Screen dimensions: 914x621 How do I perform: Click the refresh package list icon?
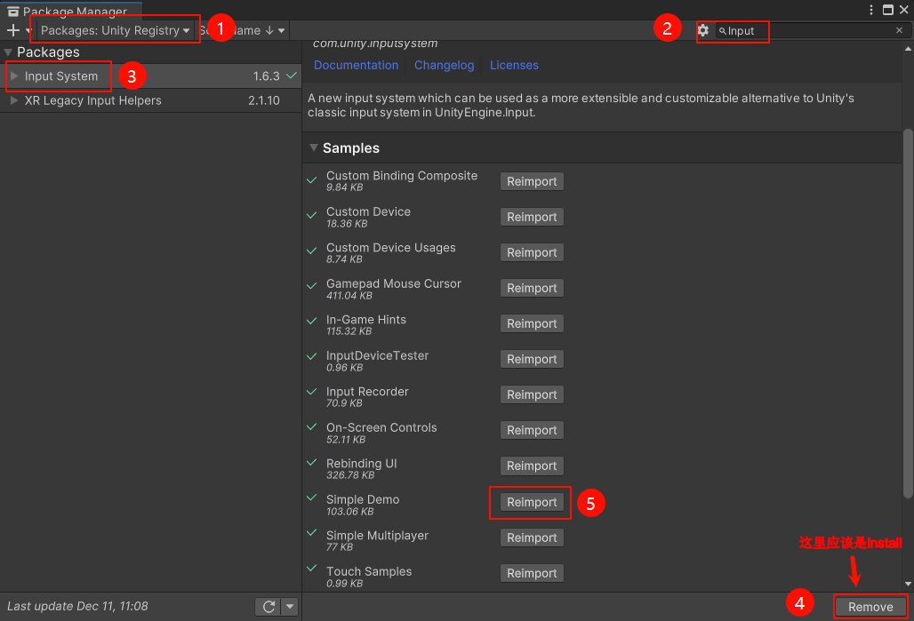pos(269,607)
